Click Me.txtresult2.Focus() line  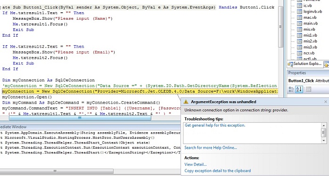coord(40,58)
